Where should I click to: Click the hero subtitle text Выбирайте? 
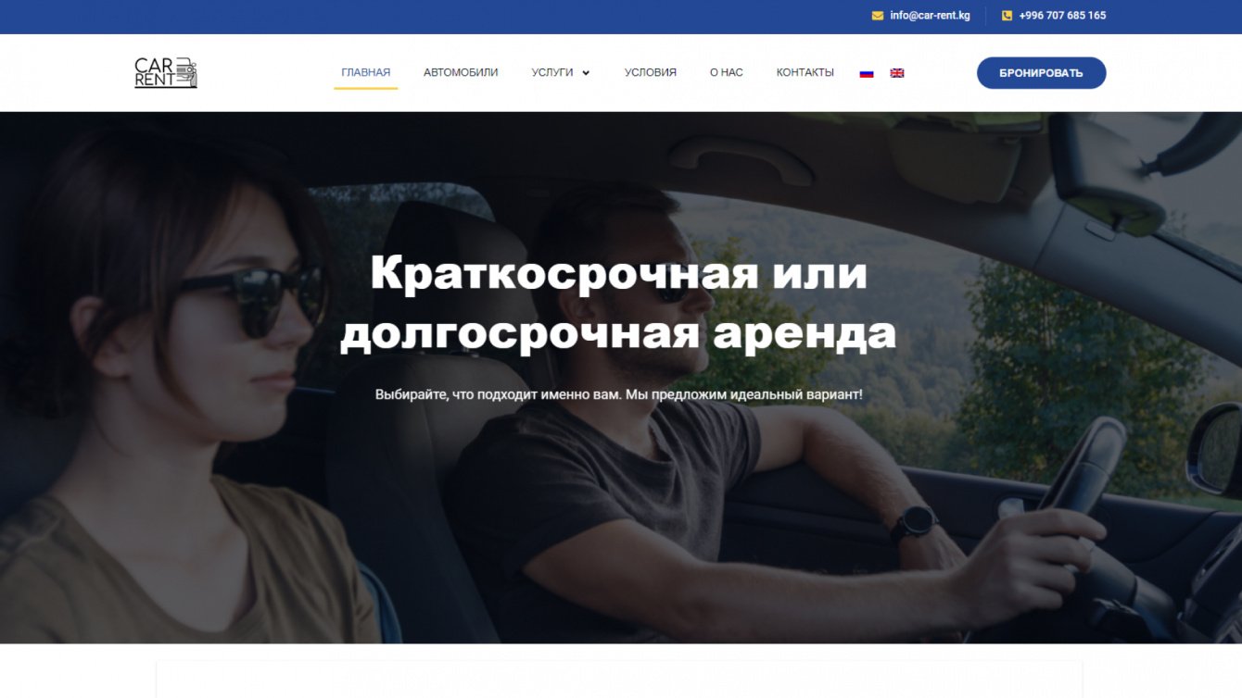[618, 394]
